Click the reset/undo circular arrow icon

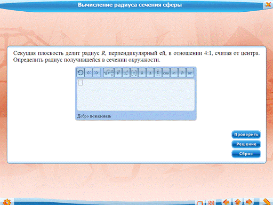(x=81, y=73)
